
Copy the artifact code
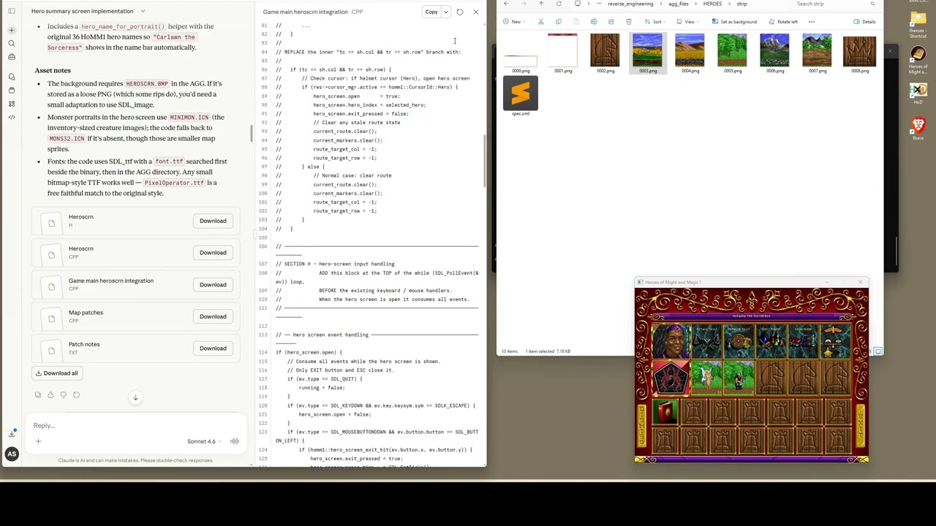[431, 12]
